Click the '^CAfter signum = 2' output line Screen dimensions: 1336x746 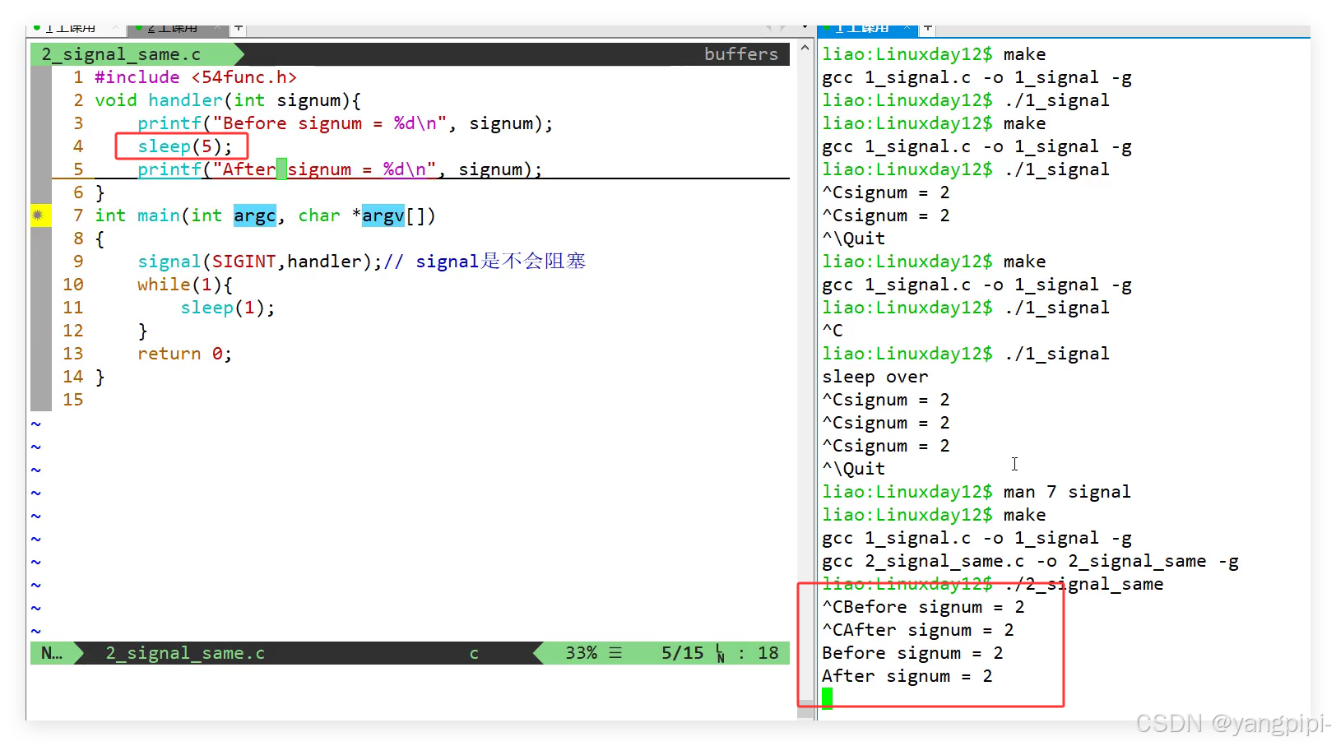click(918, 630)
